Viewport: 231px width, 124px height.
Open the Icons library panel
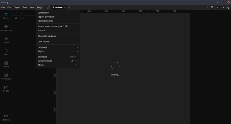click(x=6, y=52)
